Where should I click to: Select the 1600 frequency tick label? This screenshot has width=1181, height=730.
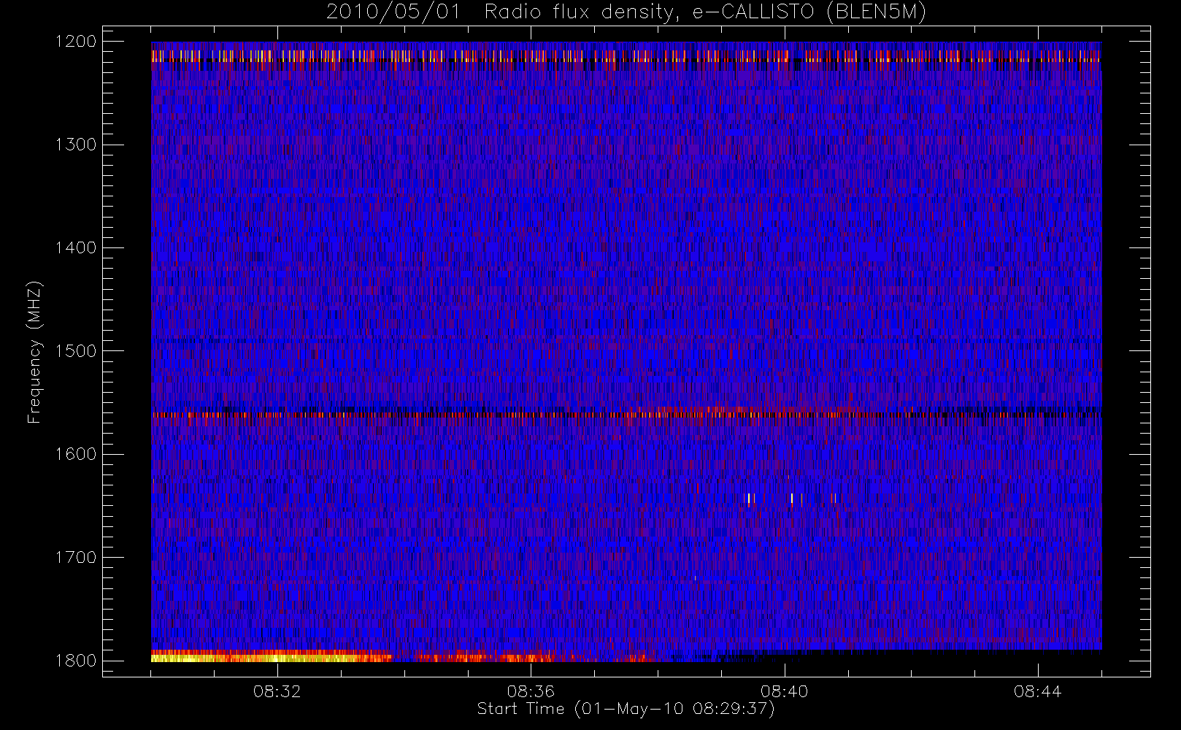(x=76, y=454)
